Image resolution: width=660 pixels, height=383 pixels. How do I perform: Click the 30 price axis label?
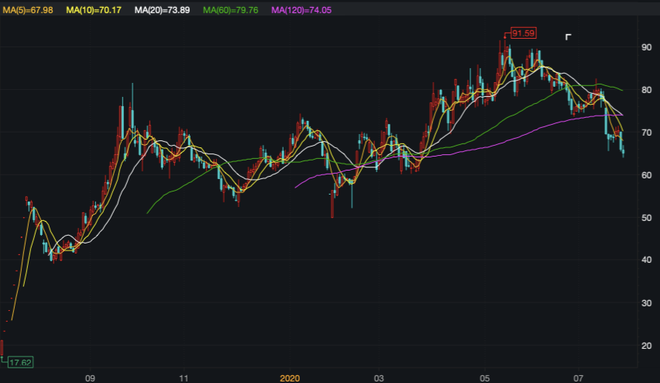(647, 303)
